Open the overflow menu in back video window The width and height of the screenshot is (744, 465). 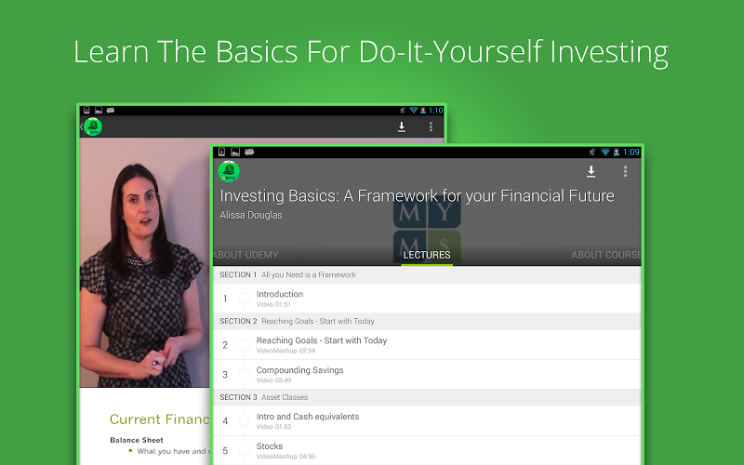tap(431, 126)
